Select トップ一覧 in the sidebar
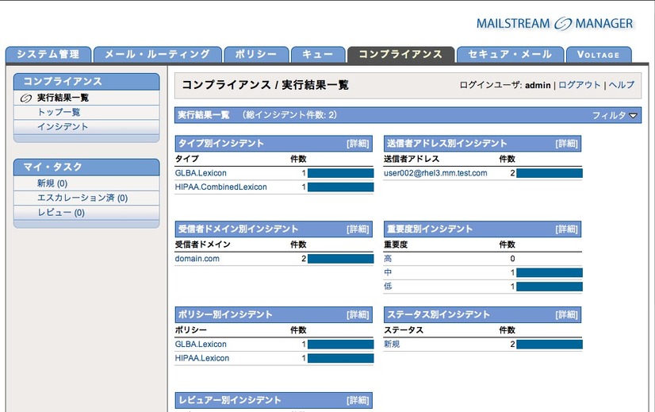This screenshot has height=412, width=655. tap(59, 112)
